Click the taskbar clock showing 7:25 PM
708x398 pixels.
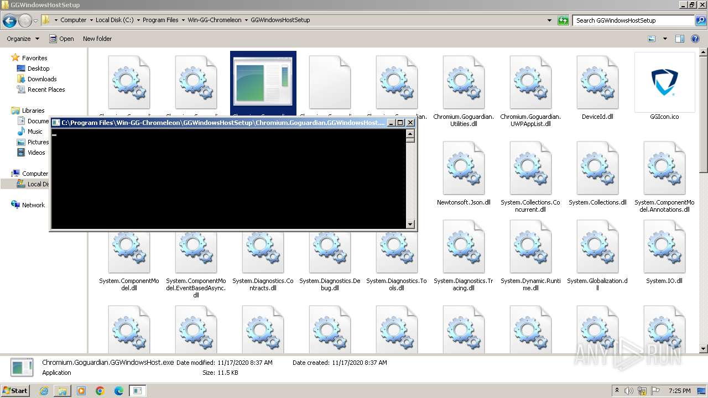pos(679,391)
